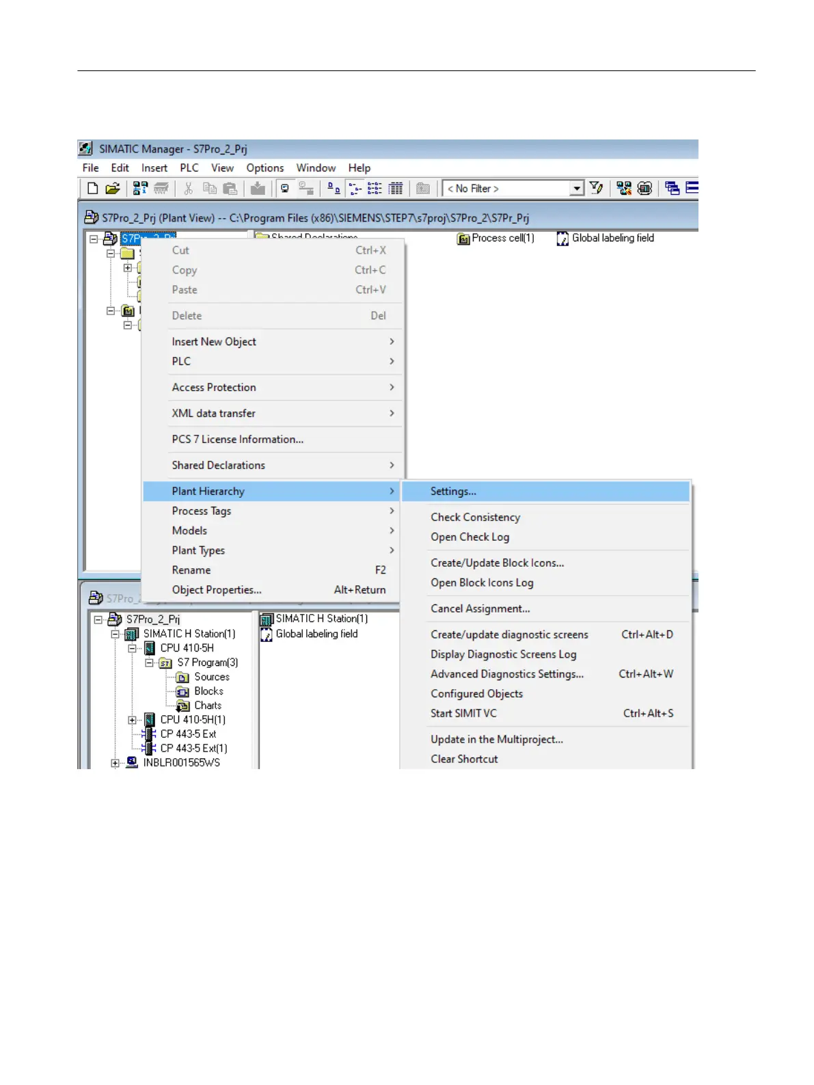The image size is (814, 1085).
Task: Choose Object Properties... in context menu
Action: tap(273, 590)
